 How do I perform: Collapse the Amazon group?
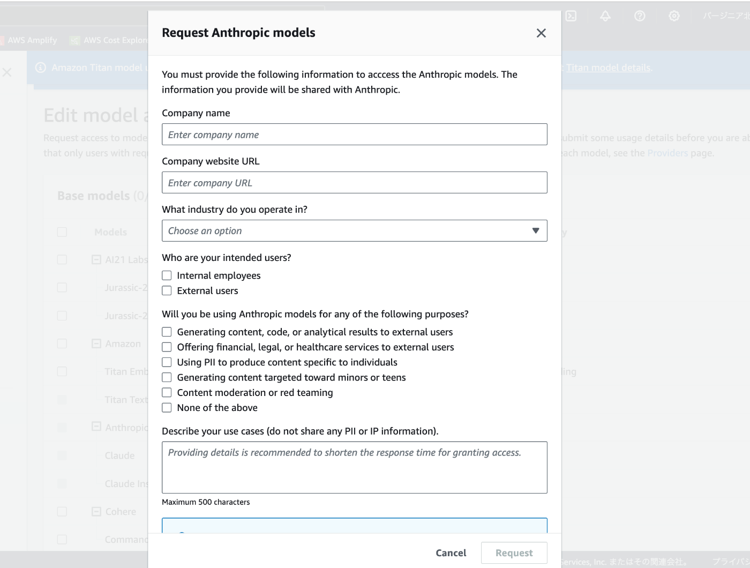pyautogui.click(x=96, y=343)
